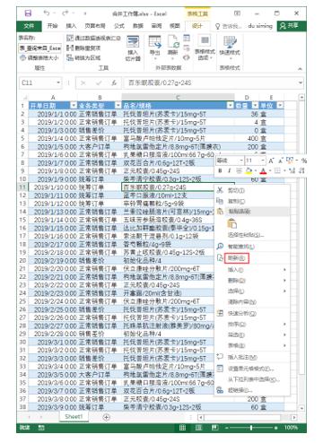Click the zoom slider in the status bar

[x=251, y=428]
